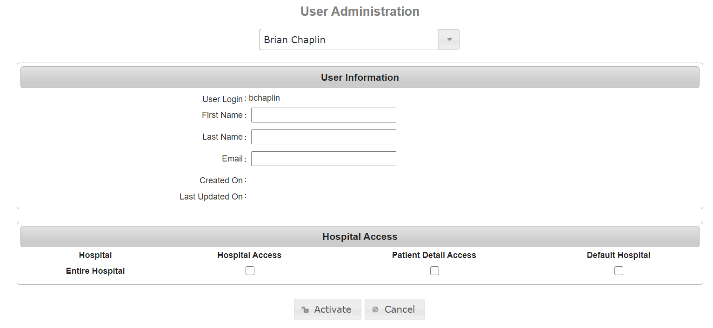
Task: Activate the user with the Activate button
Action: pos(327,309)
